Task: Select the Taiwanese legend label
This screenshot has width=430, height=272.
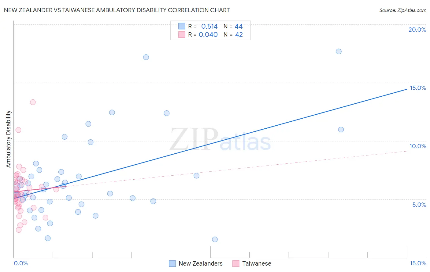Action: click(x=257, y=263)
